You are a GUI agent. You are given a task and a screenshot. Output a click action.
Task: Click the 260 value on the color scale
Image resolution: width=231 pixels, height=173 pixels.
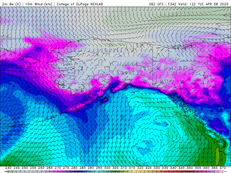point(41,168)
